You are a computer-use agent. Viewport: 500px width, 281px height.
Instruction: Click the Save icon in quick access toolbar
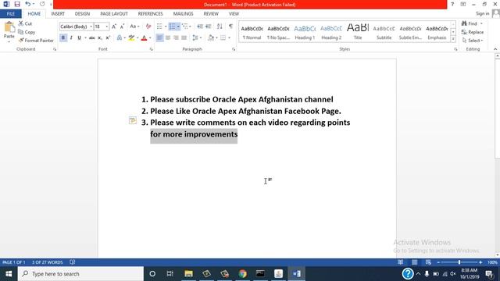tap(17, 4)
